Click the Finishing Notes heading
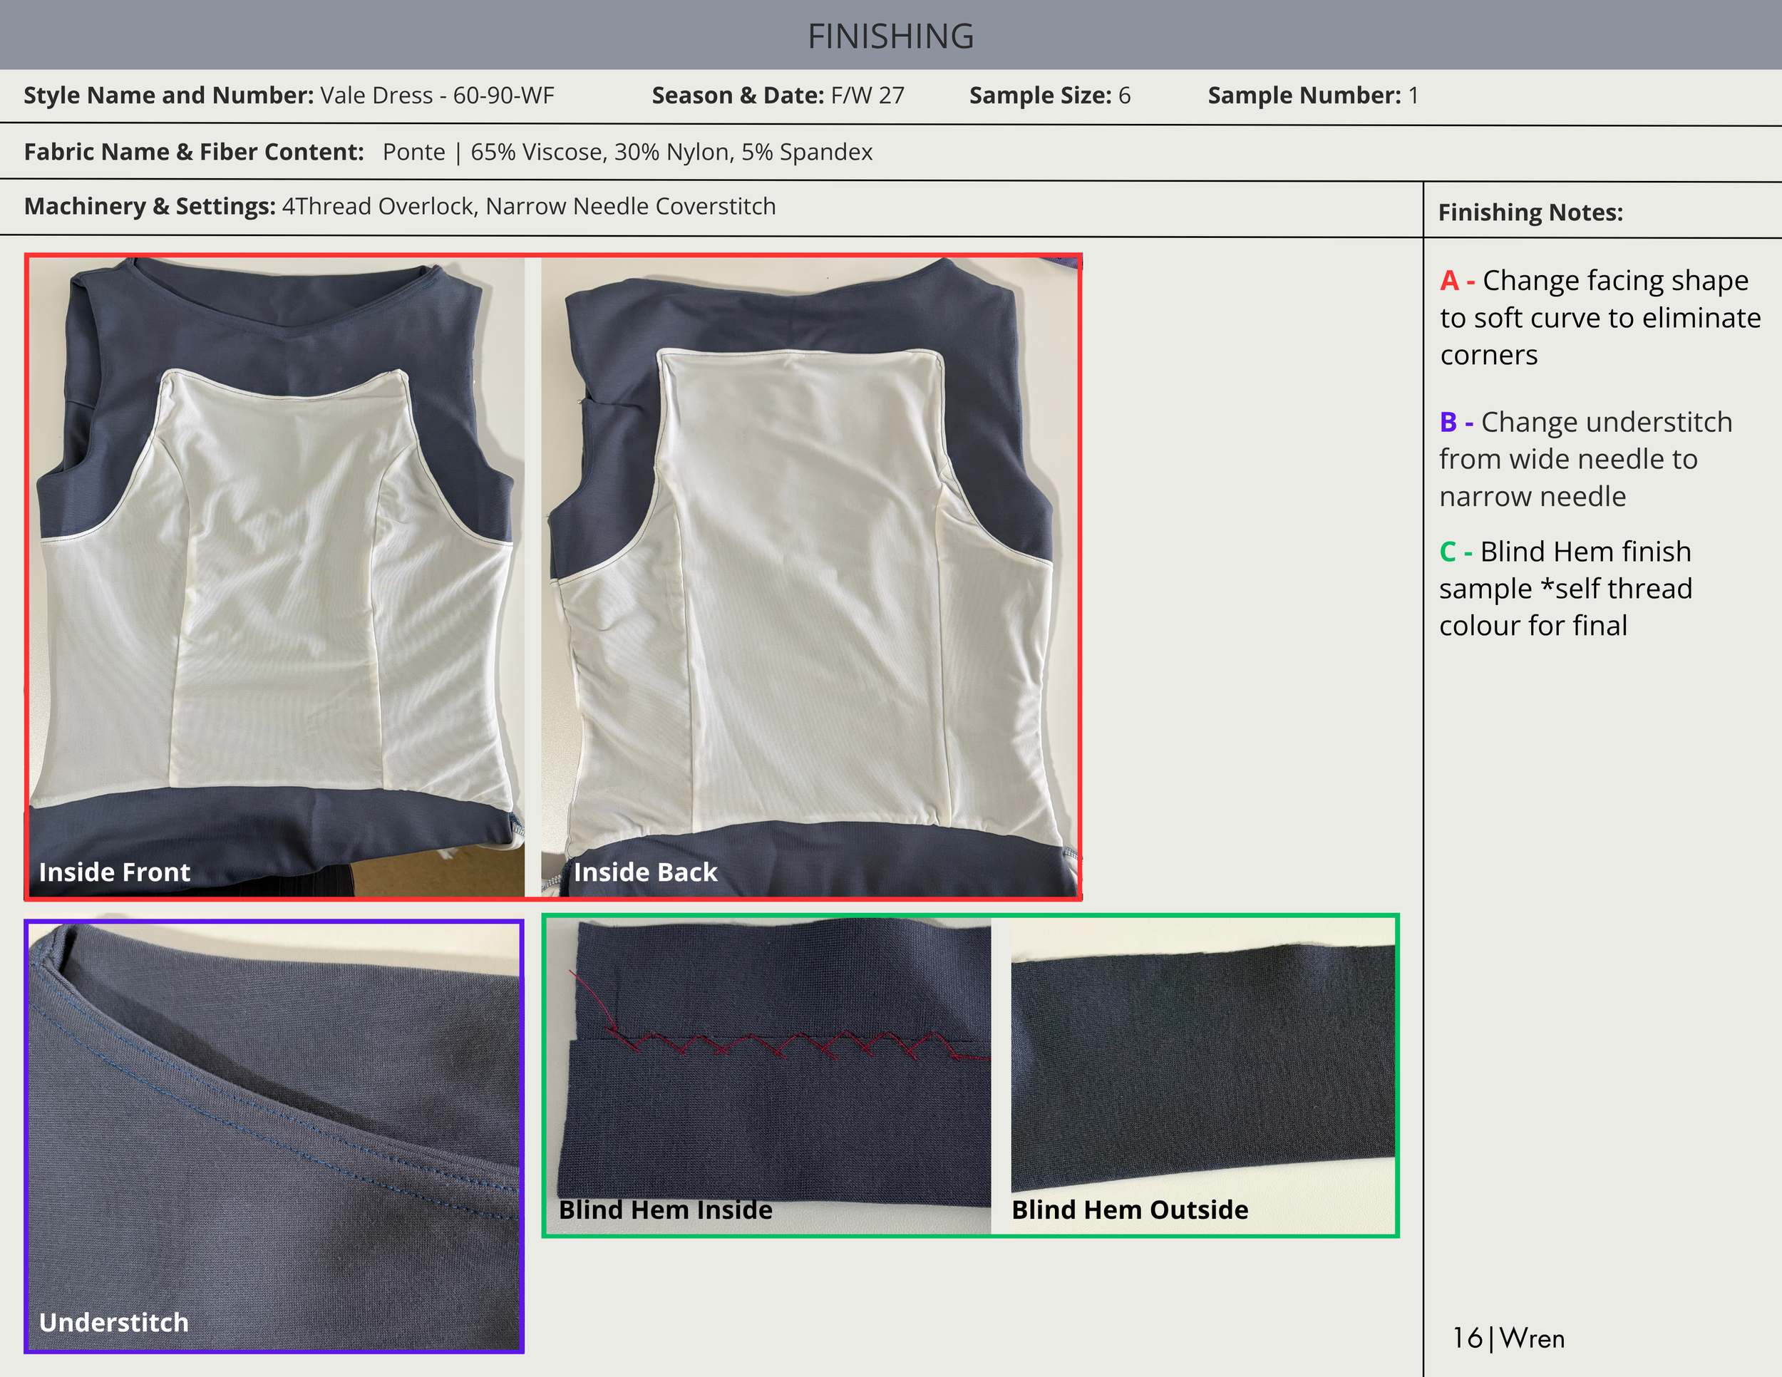This screenshot has width=1782, height=1377. [x=1530, y=212]
